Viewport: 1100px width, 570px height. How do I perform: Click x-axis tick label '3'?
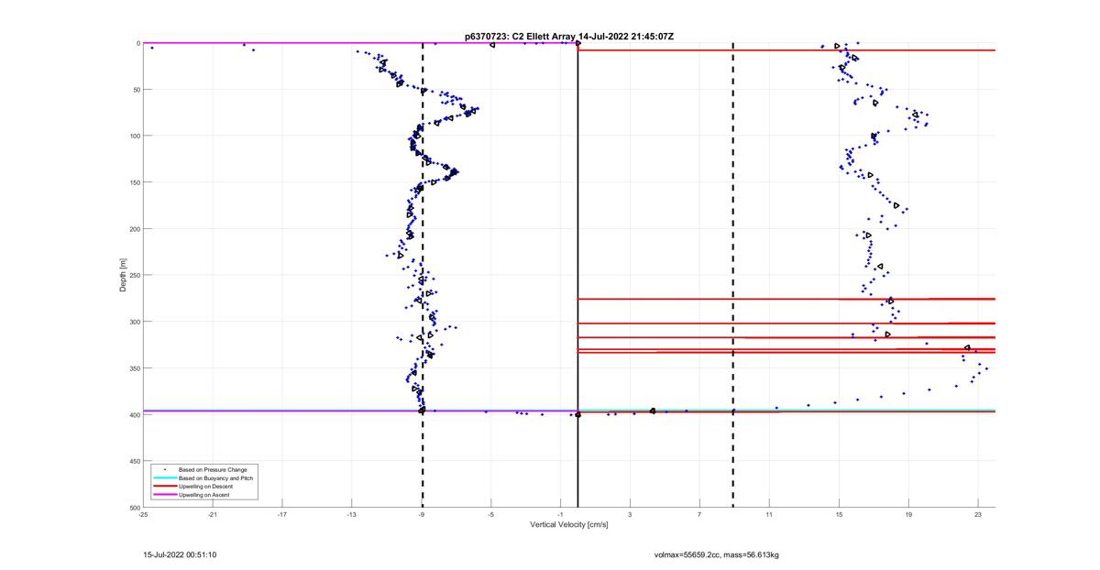coord(630,514)
